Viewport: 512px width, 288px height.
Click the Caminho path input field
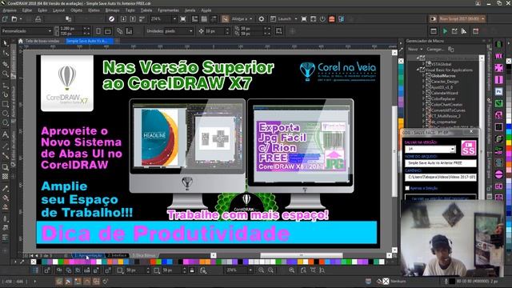point(441,177)
